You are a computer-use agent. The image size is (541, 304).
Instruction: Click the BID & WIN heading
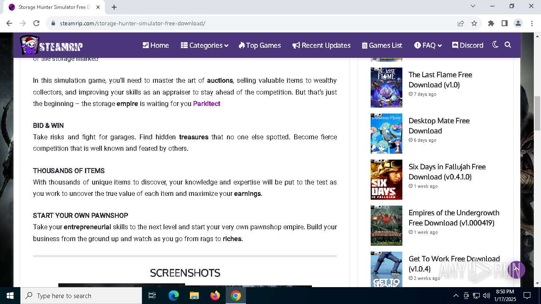point(48,125)
